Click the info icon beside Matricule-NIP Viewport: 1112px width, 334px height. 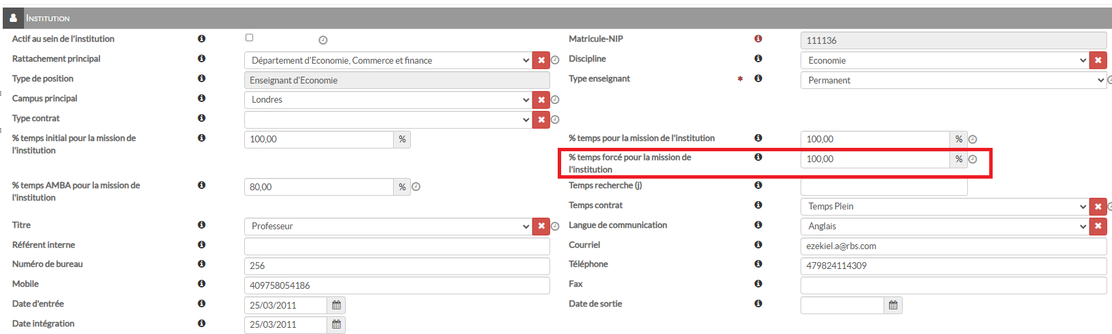(758, 39)
